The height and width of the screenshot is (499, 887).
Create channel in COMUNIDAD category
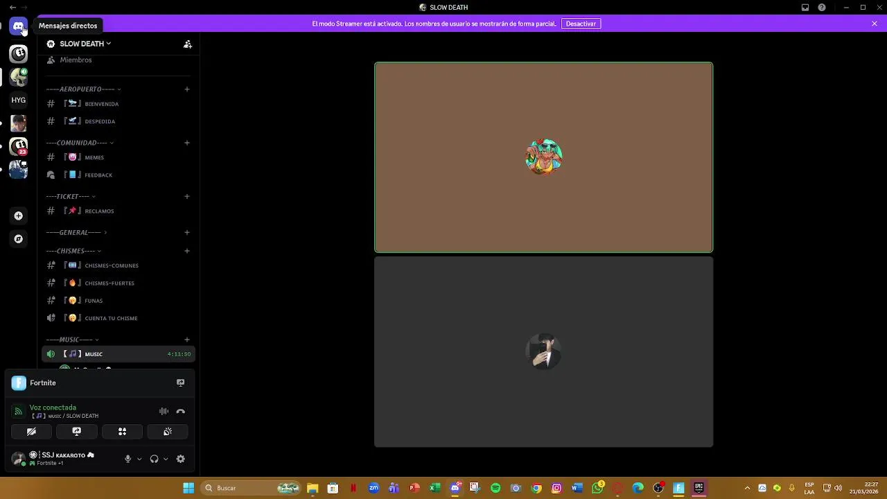187,143
